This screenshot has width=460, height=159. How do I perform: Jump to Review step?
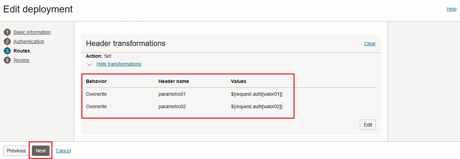pyautogui.click(x=21, y=60)
